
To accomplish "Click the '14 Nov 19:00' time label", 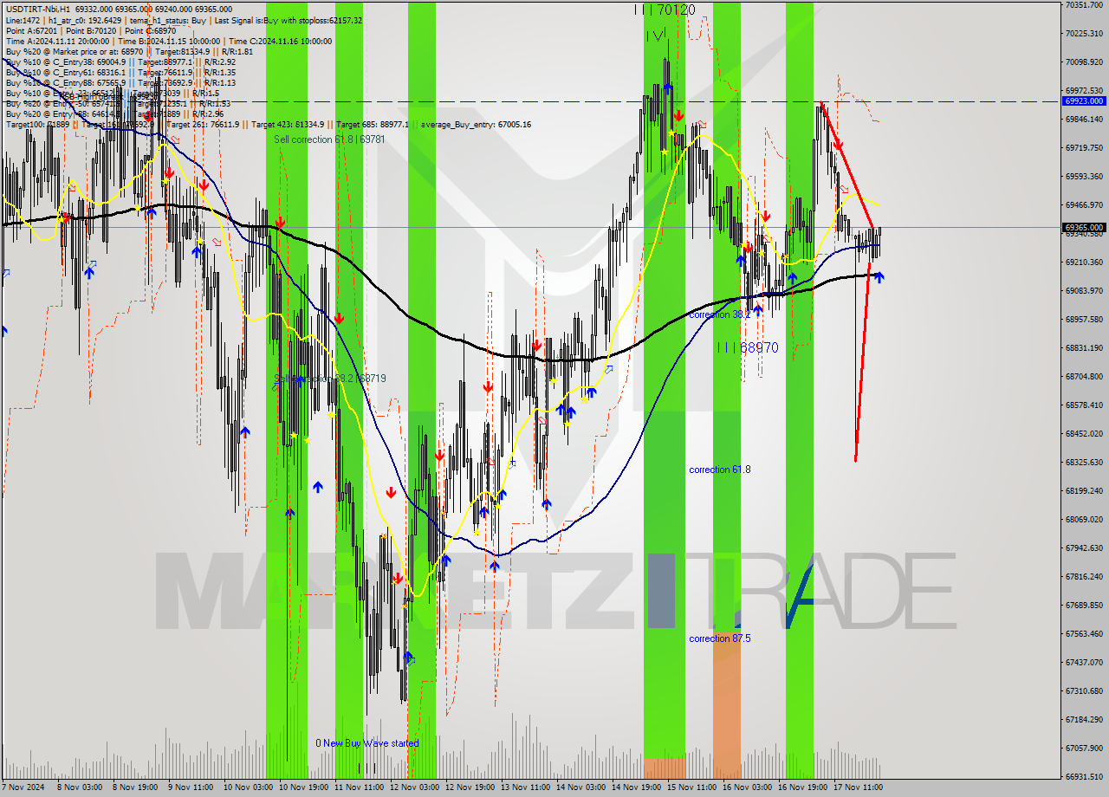I will 635,787.
